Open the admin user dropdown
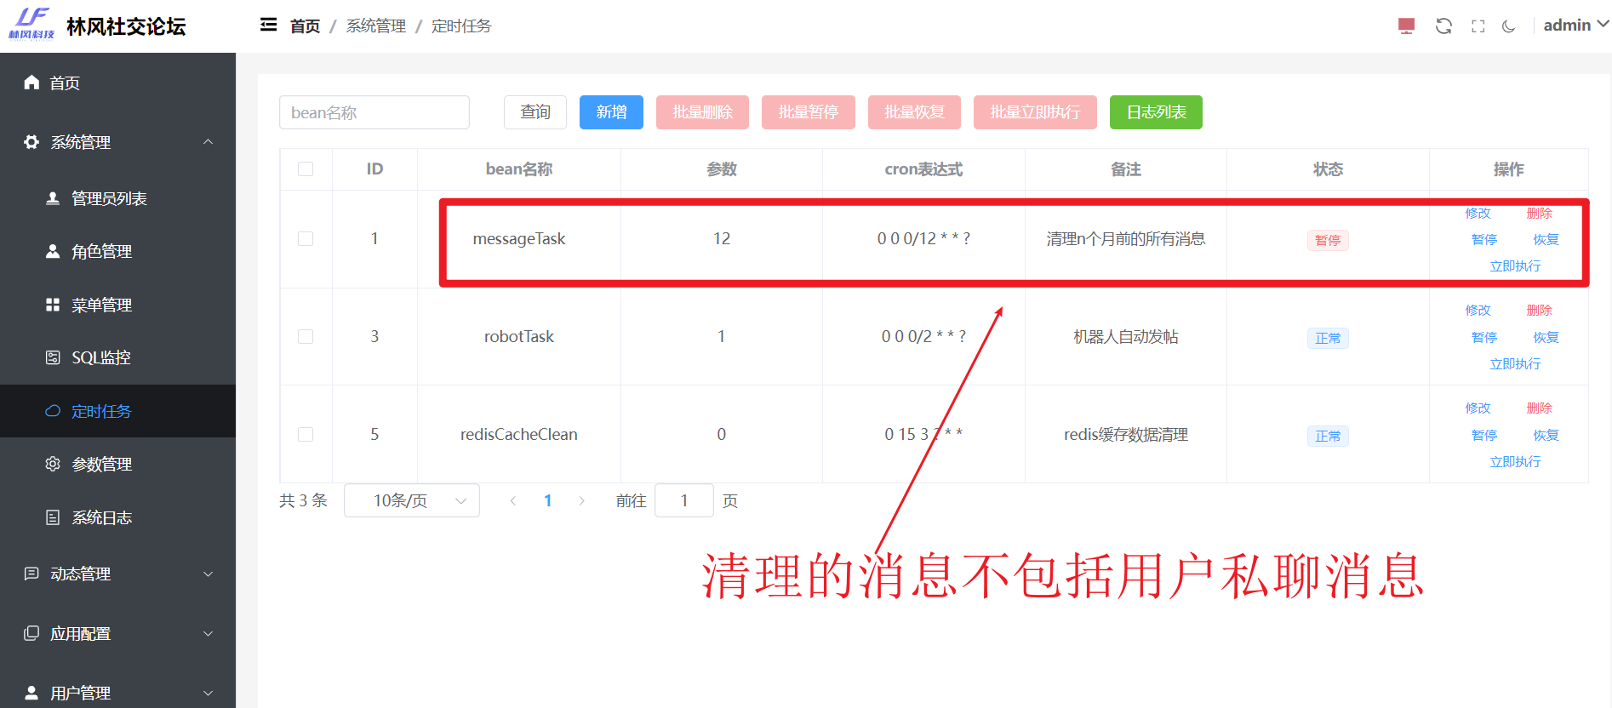The height and width of the screenshot is (708, 1612). point(1575,26)
